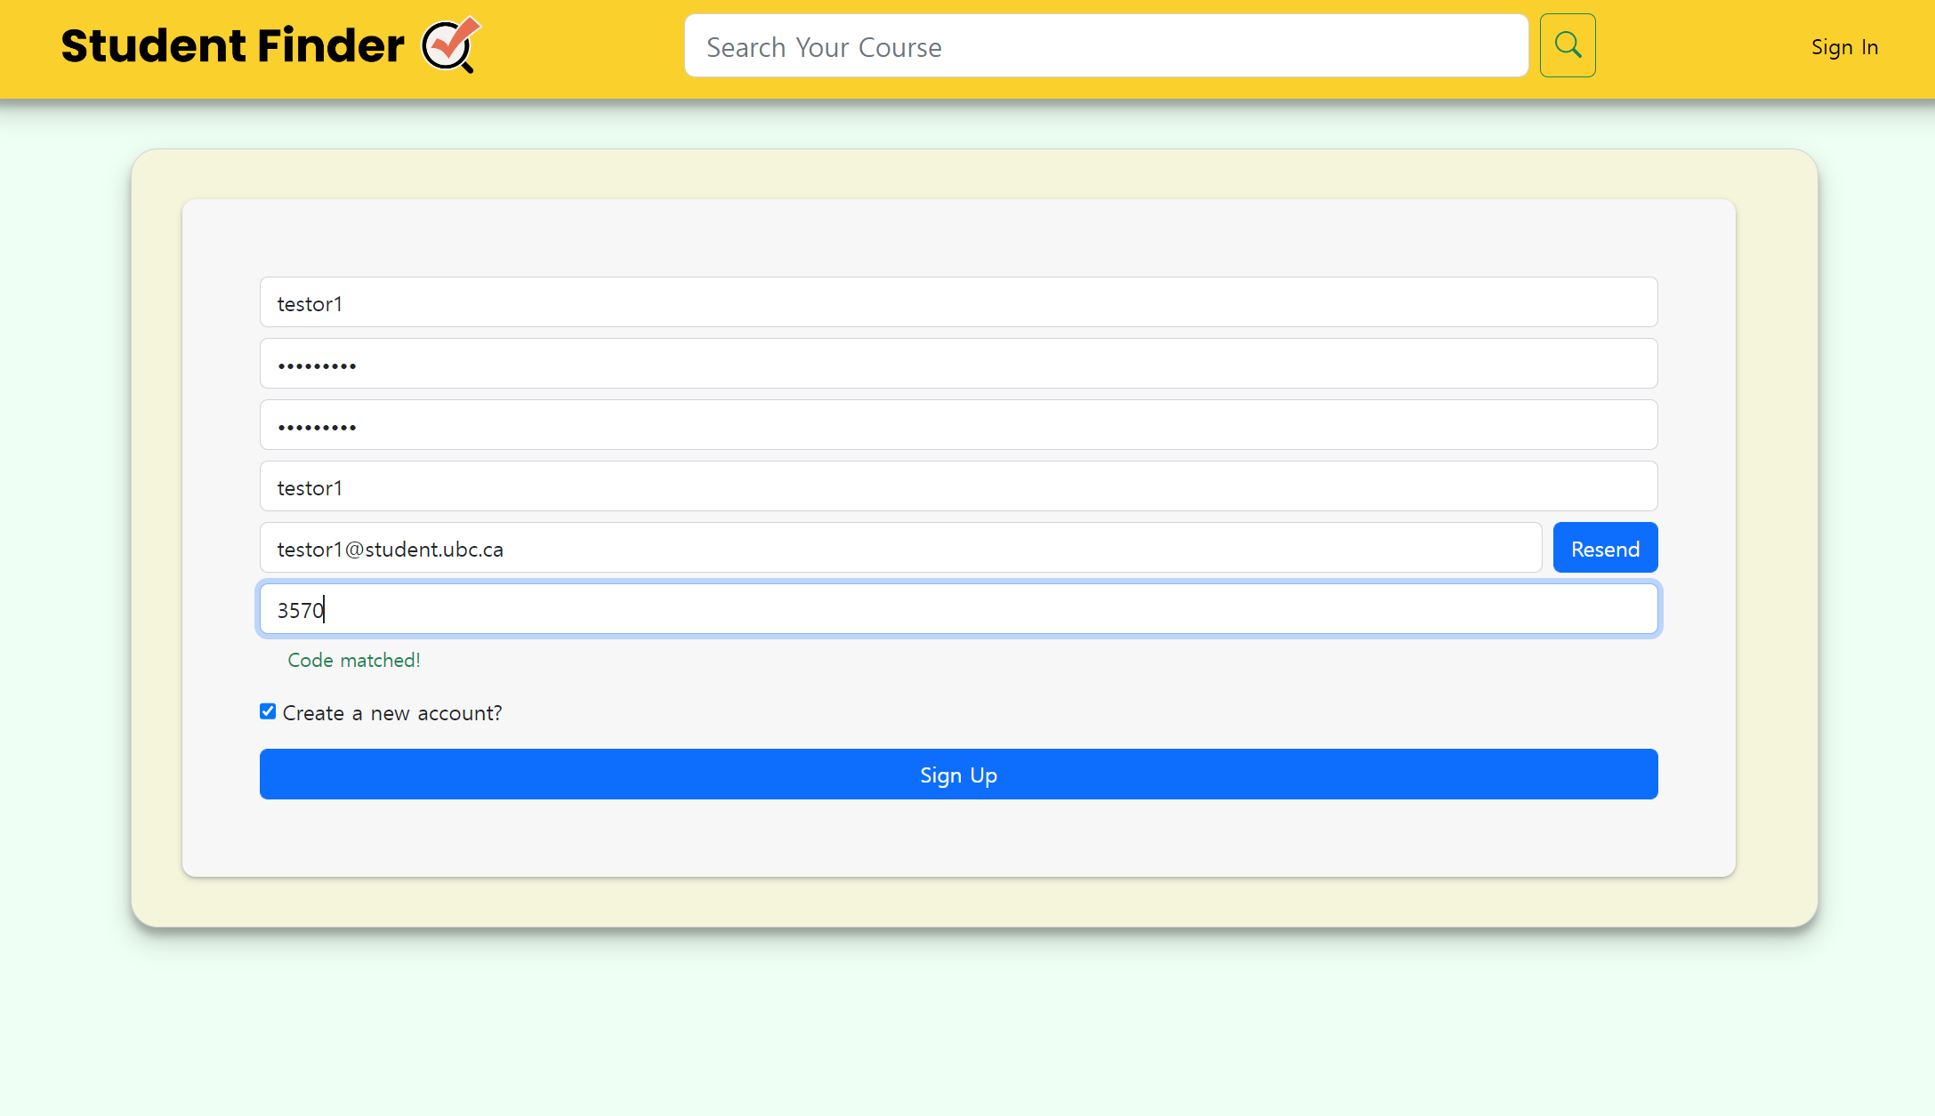This screenshot has height=1116, width=1935.
Task: Click empty yellow header area left of Sign In
Action: pyautogui.click(x=1699, y=49)
